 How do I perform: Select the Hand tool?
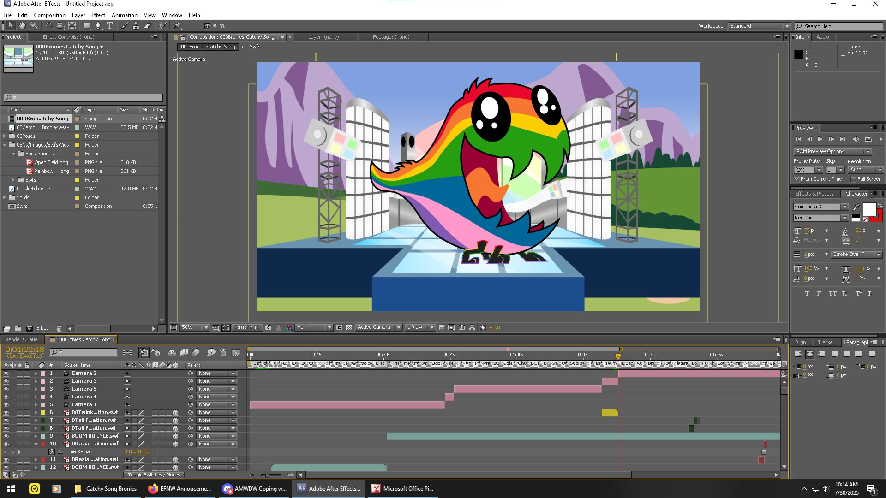click(x=22, y=26)
